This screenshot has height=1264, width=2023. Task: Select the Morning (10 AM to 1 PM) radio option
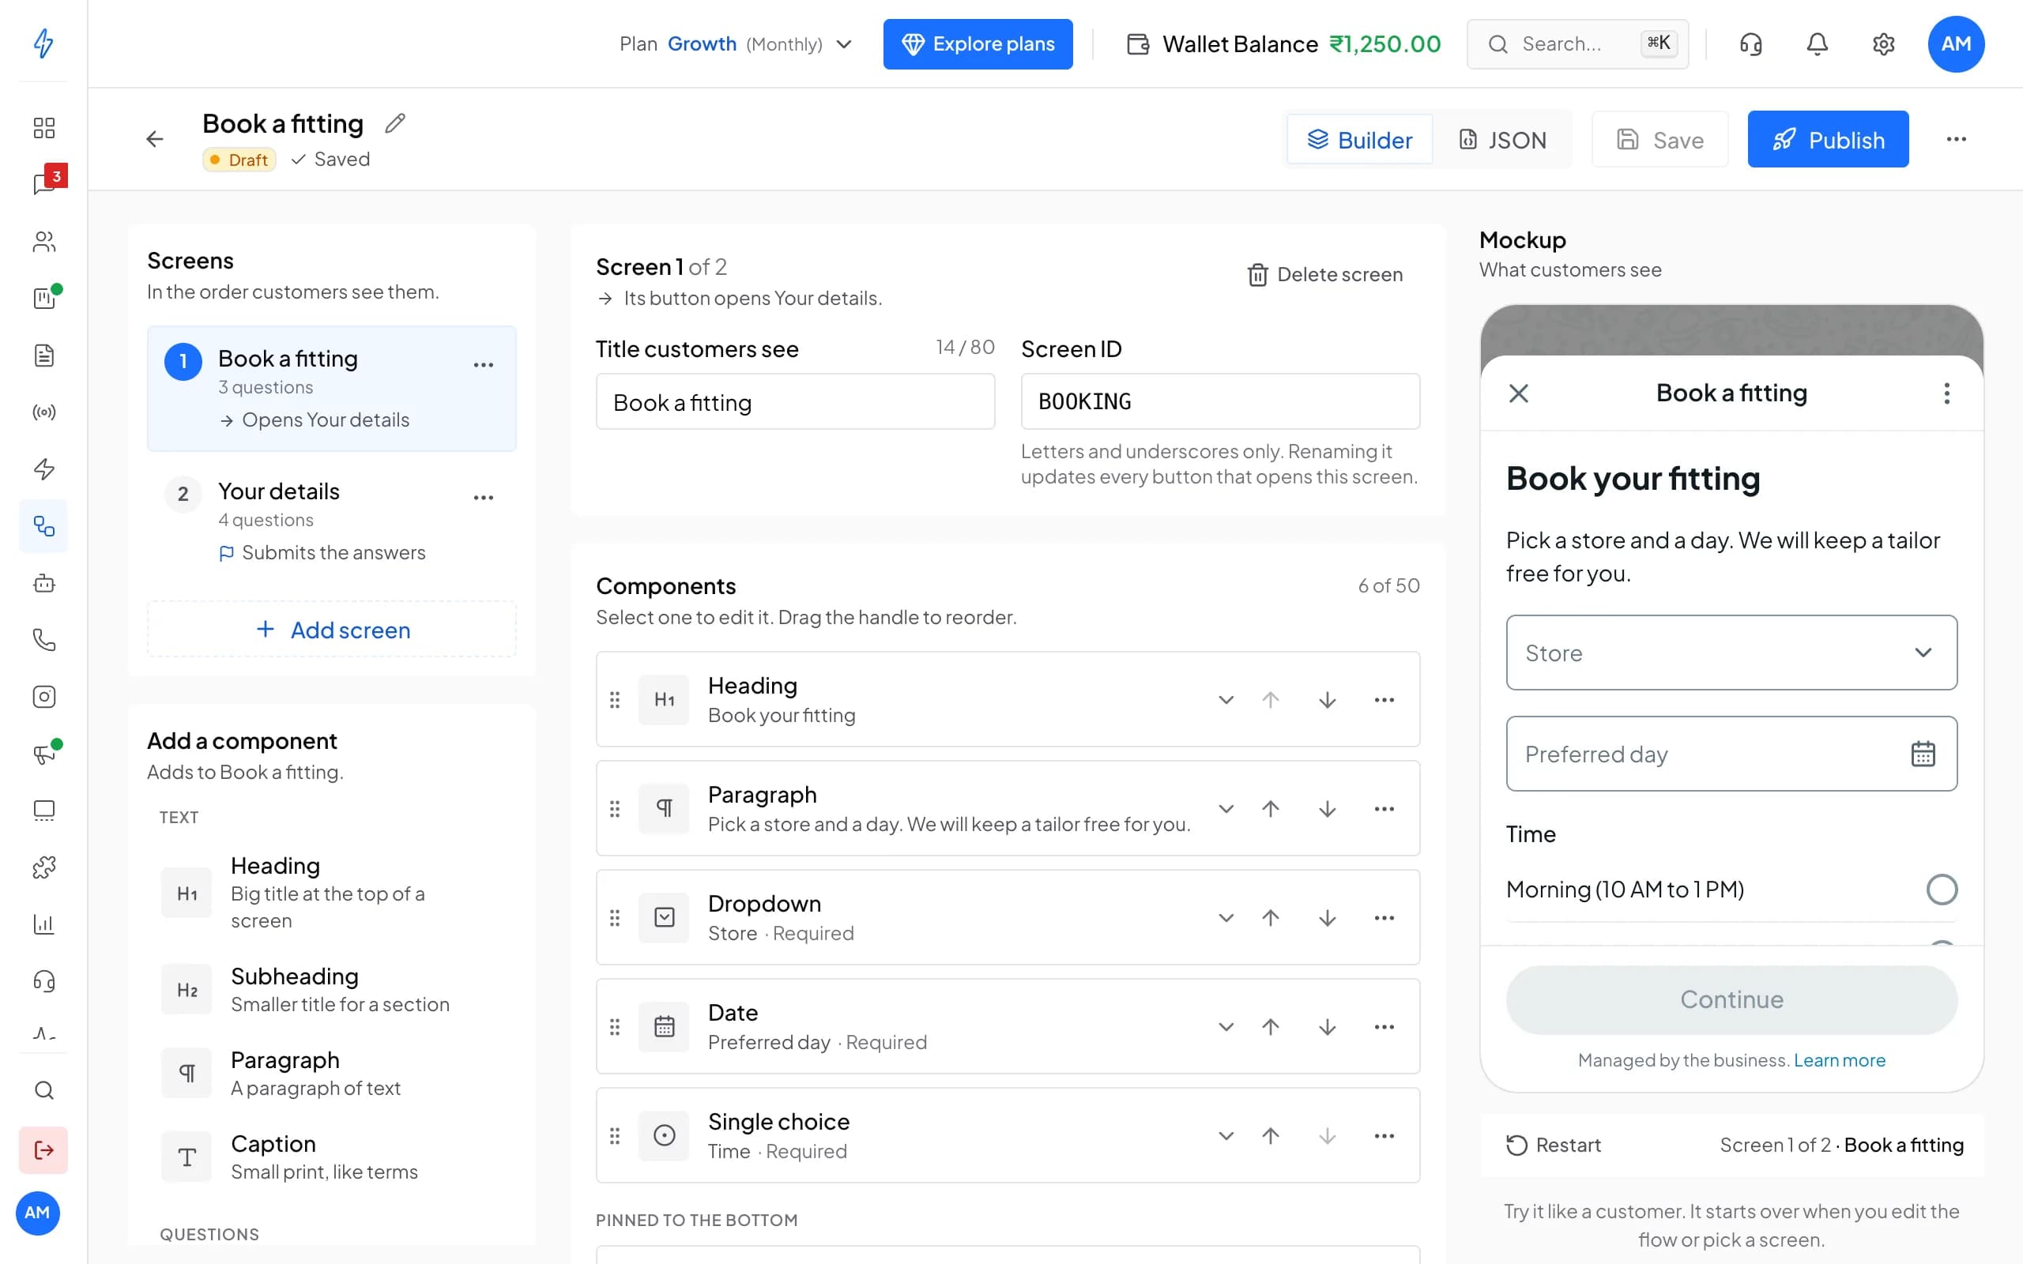pyautogui.click(x=1942, y=890)
